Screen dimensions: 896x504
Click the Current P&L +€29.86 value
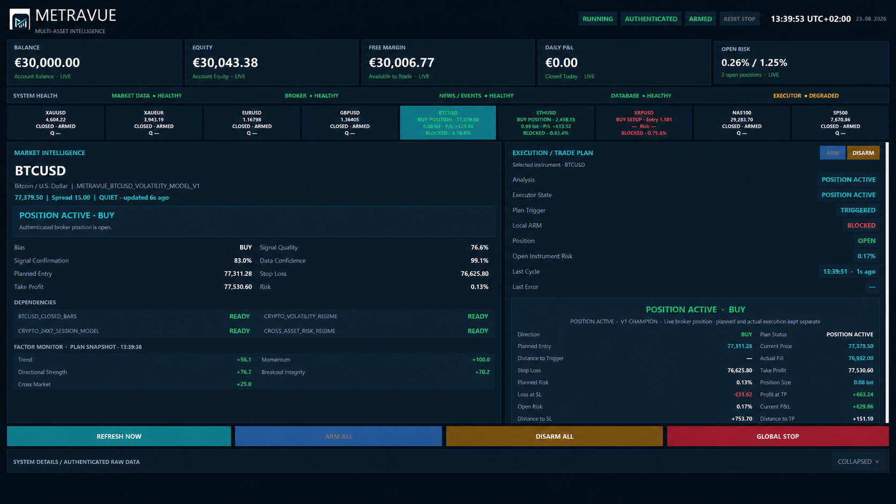pos(863,407)
